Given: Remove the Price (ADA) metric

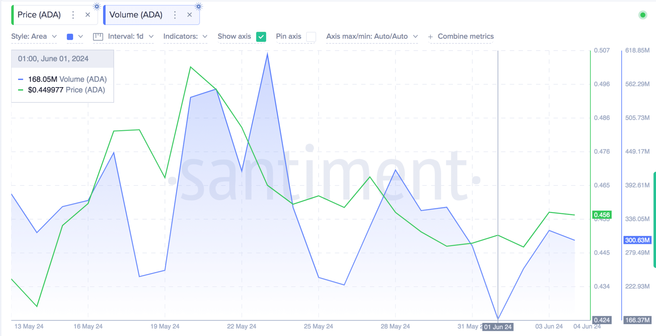Looking at the screenshot, I should click(x=87, y=15).
